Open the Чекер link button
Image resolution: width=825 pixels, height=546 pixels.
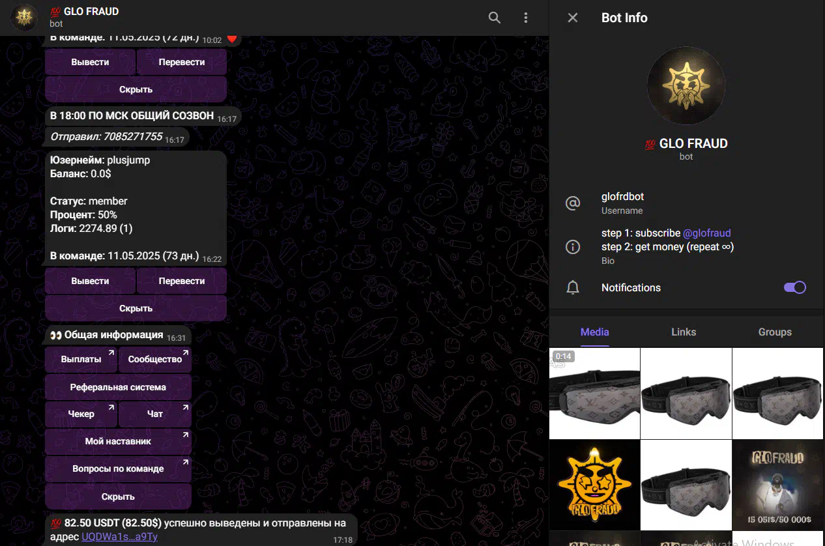point(81,414)
